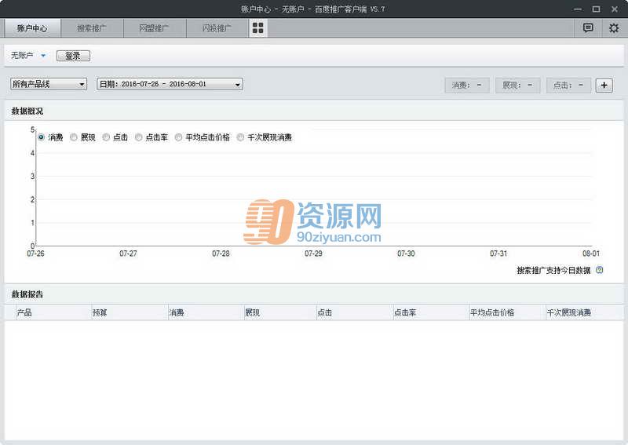The image size is (628, 445).
Task: Expand the 无账户 account arrow
Action: click(x=43, y=55)
